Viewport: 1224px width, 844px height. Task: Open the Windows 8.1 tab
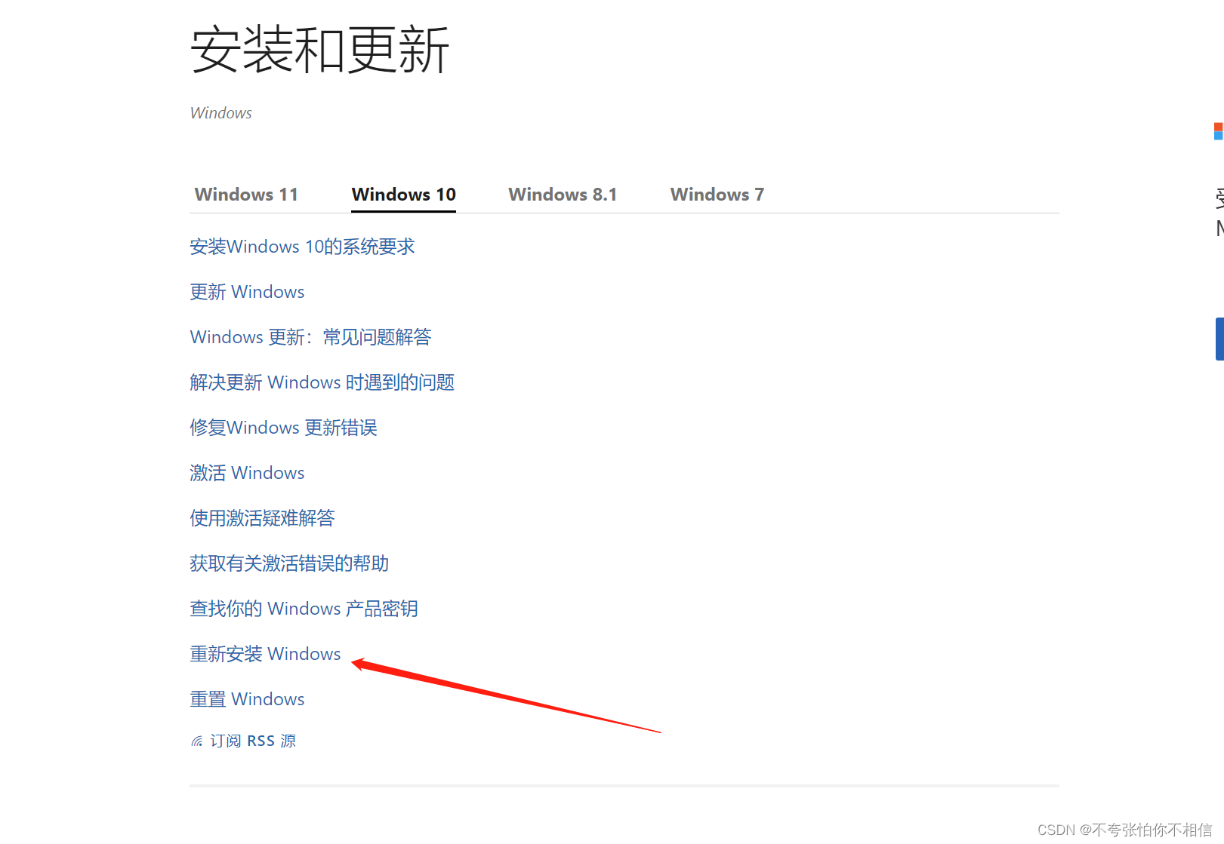[563, 195]
